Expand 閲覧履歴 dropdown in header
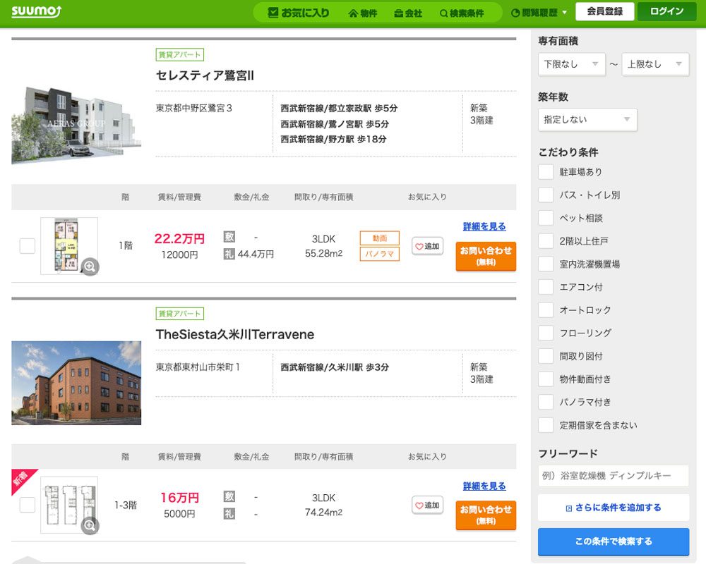This screenshot has height=564, width=706. point(539,13)
